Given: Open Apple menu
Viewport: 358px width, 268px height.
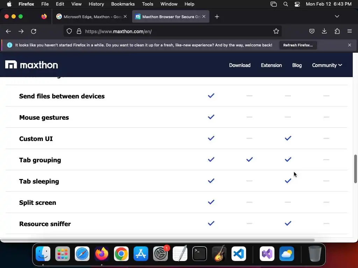Looking at the screenshot, I should coord(9,4).
